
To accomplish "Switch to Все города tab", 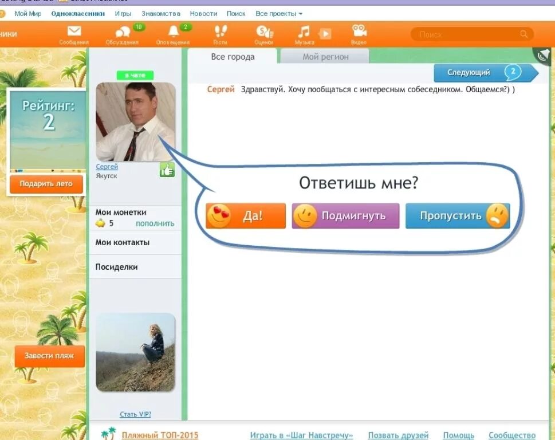I will pos(233,57).
